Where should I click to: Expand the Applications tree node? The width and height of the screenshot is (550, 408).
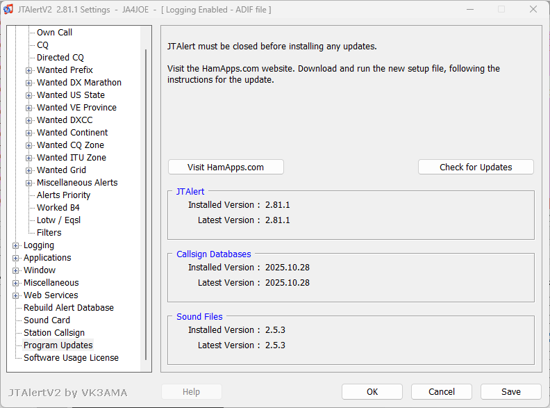pyautogui.click(x=15, y=258)
